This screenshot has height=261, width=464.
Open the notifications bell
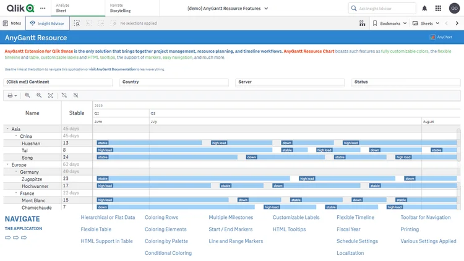(x=424, y=8)
